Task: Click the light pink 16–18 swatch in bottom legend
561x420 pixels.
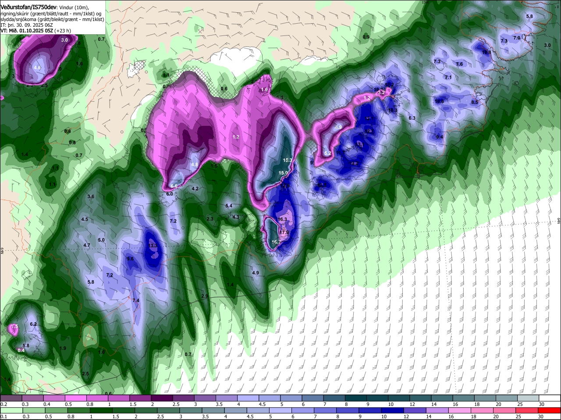Action: pos(458,411)
